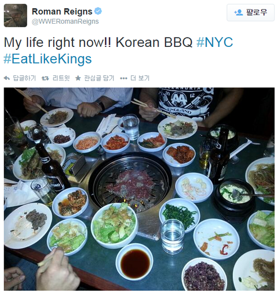This screenshot has height=296, width=278.
Task: Open the #EatLikeKings hashtag
Action: 47,59
